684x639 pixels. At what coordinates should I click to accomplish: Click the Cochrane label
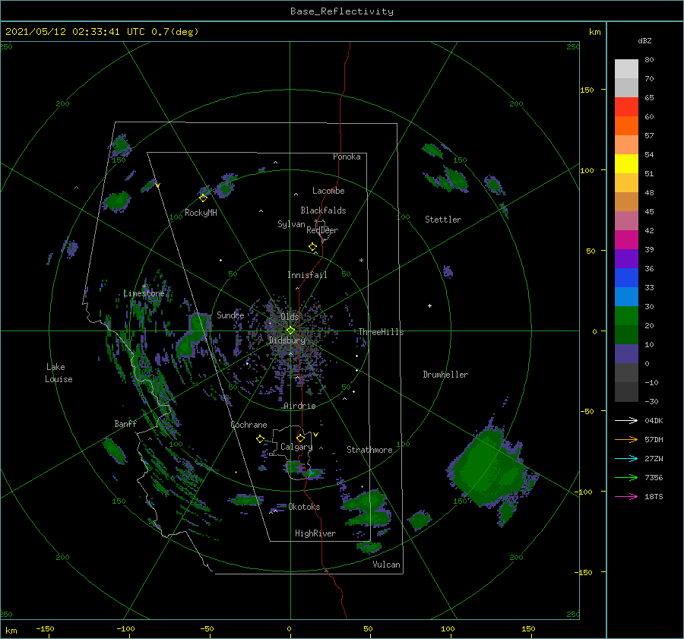pos(249,425)
